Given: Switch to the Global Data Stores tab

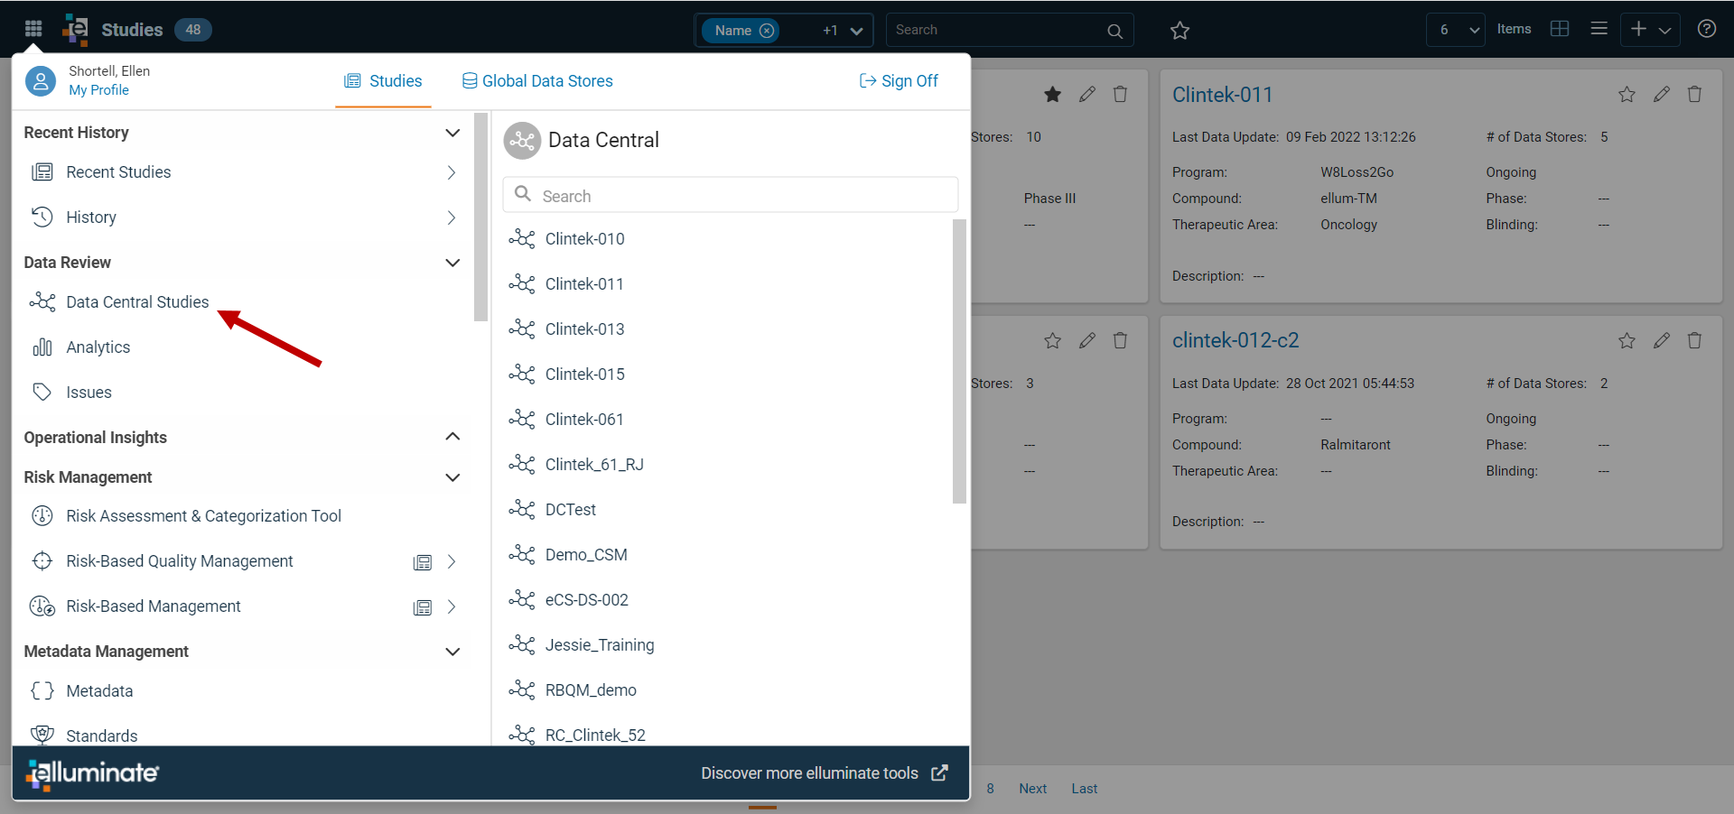Looking at the screenshot, I should (537, 81).
